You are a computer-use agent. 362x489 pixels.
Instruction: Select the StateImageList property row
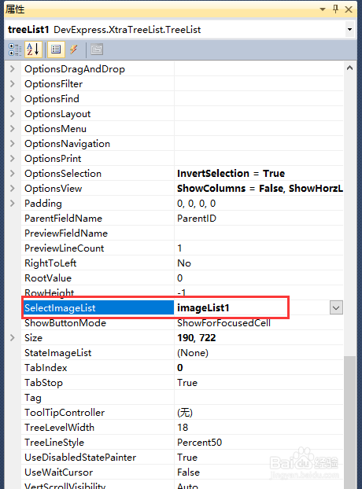(x=183, y=353)
